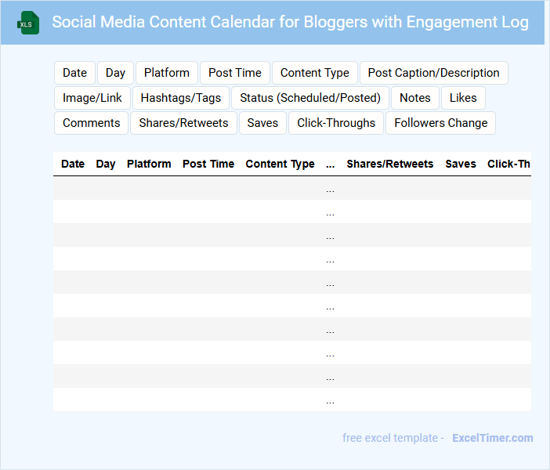The image size is (550, 470).
Task: Select the Content Type tag
Action: click(x=314, y=73)
